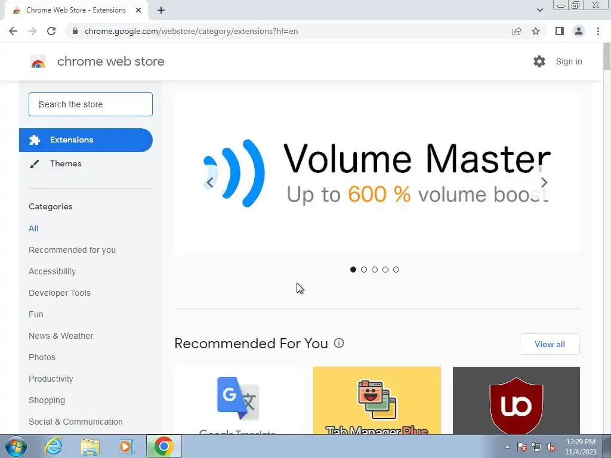
Task: Open Windows Explorer from taskbar
Action: point(90,446)
